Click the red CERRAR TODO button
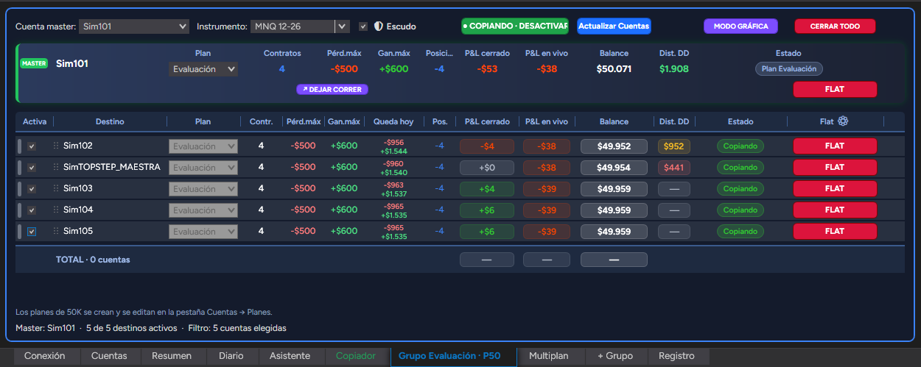The image size is (921, 367). point(835,26)
